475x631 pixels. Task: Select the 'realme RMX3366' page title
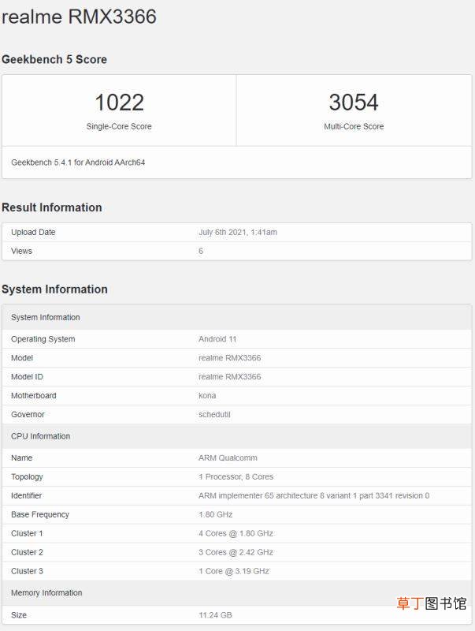point(79,17)
